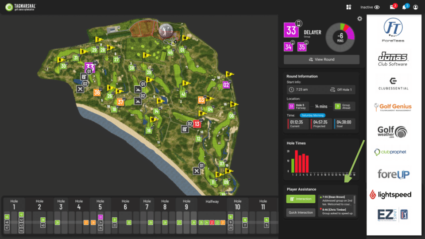This screenshot has width=425, height=239.
Task: Open the Clubessential logo
Action: (x=393, y=84)
